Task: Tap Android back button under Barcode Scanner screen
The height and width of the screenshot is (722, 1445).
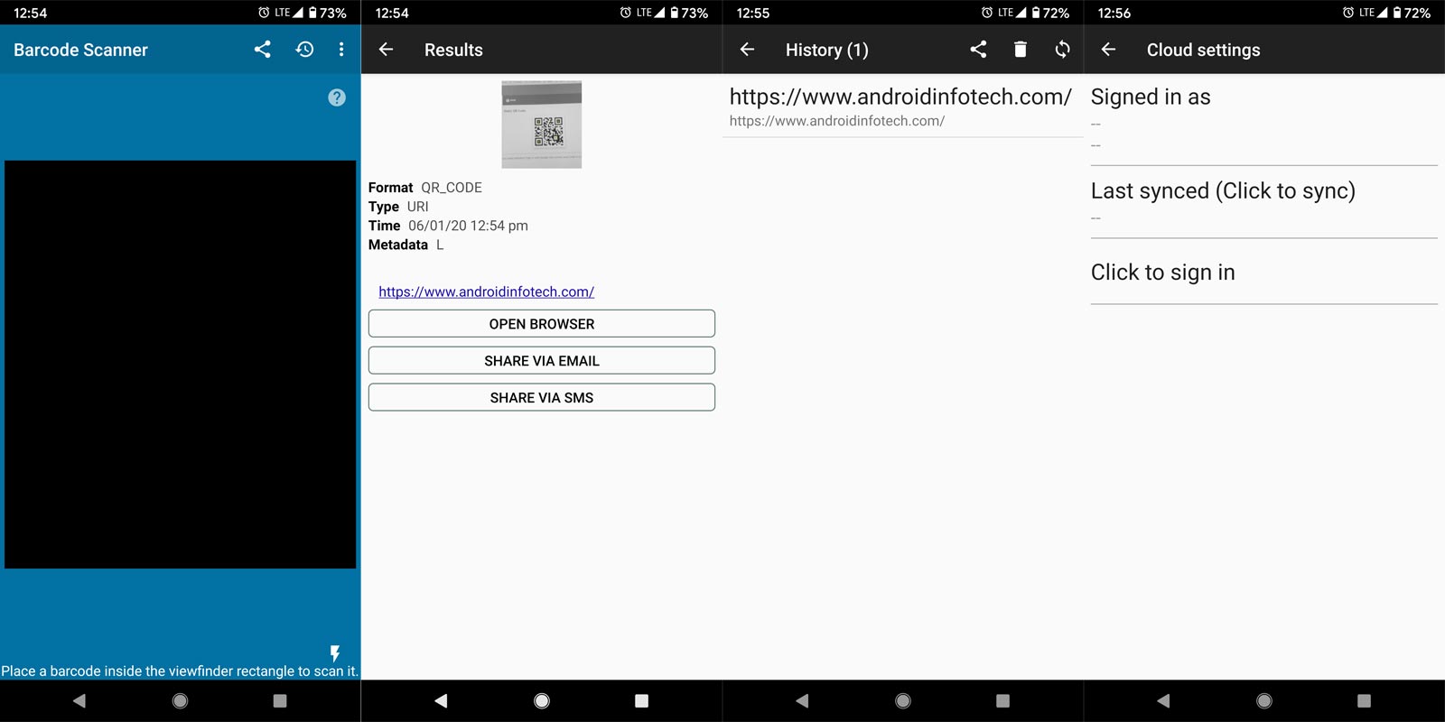Action: point(79,700)
